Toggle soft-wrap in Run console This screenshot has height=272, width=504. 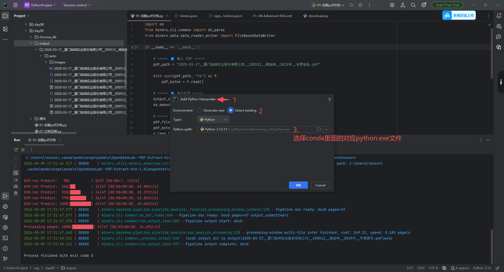click(x=16, y=173)
